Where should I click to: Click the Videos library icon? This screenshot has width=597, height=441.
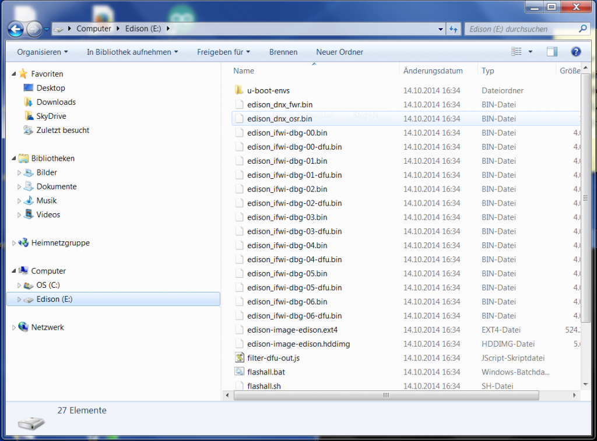point(29,214)
